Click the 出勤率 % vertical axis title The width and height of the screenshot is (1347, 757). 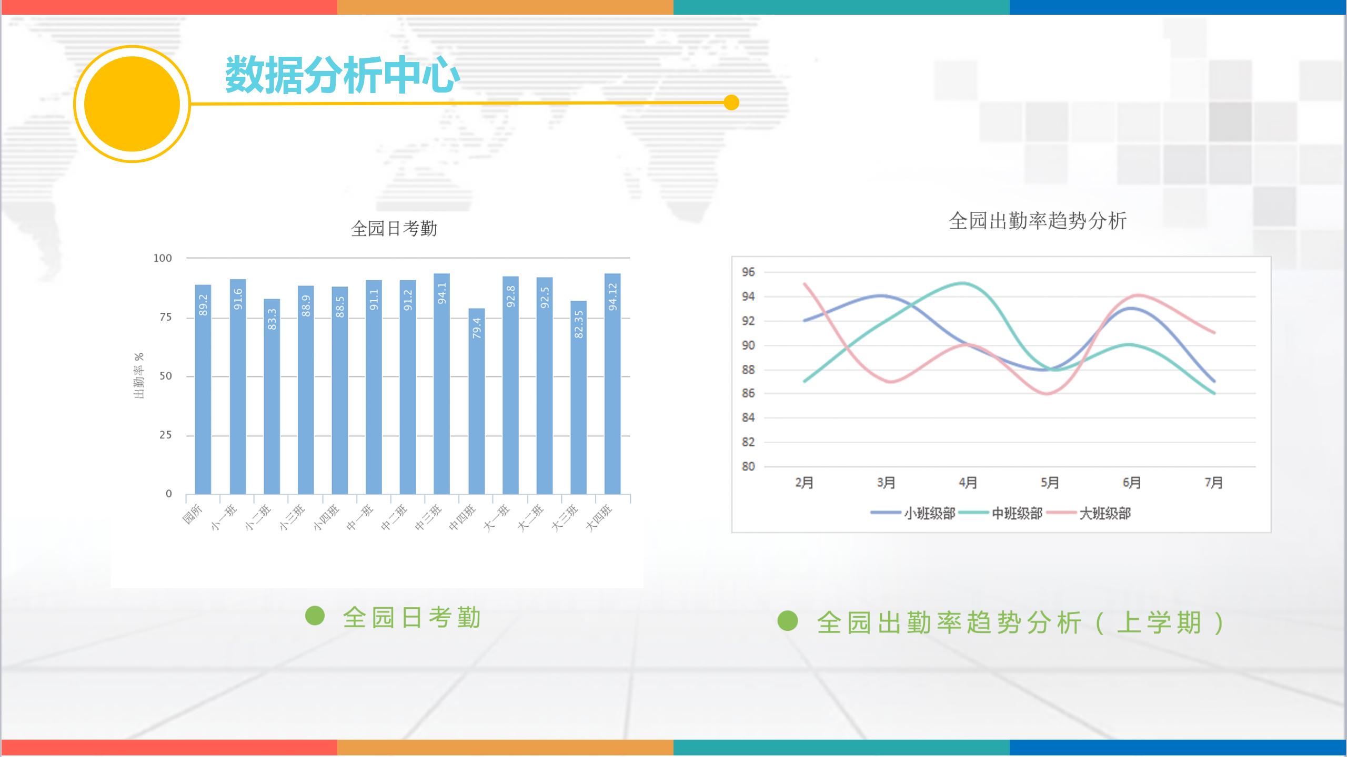click(139, 375)
